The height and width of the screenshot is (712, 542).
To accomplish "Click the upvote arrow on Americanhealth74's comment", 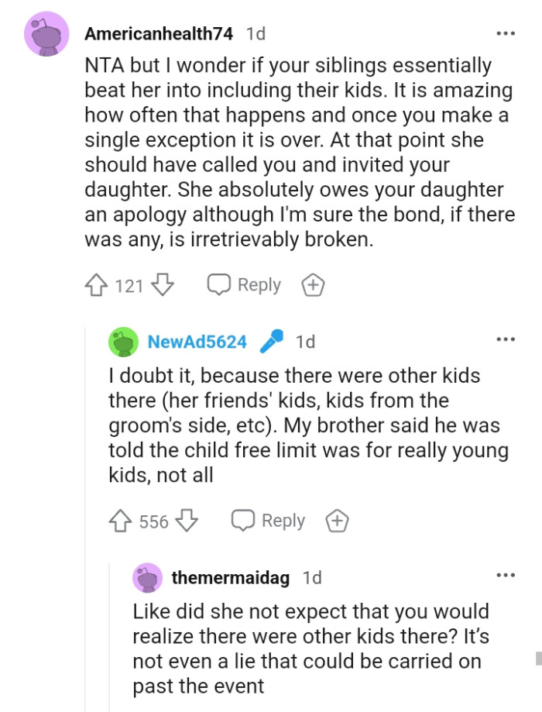I will 97,285.
